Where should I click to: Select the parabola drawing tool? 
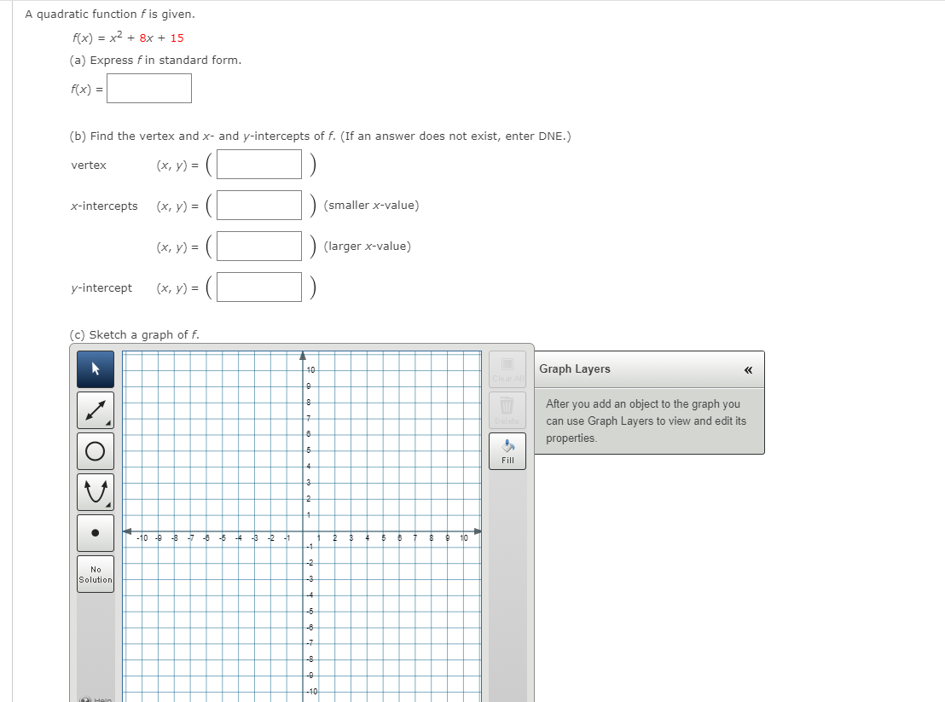95,491
